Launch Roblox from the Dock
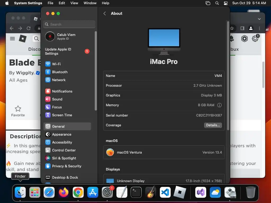 [180, 192]
